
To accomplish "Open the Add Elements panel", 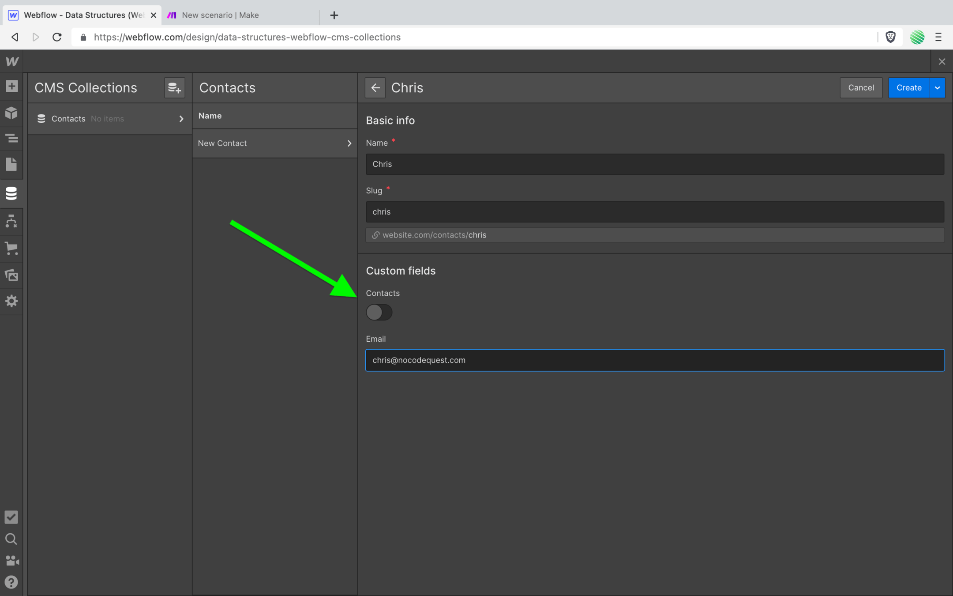I will pyautogui.click(x=11, y=87).
